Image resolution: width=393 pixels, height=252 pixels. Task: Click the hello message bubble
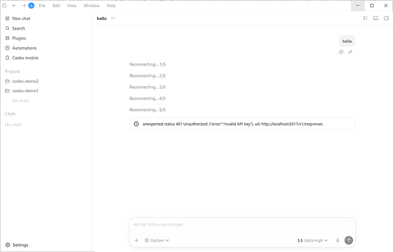point(347,41)
